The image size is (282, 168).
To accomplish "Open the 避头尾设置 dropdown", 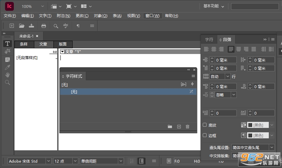I will (x=272, y=148).
